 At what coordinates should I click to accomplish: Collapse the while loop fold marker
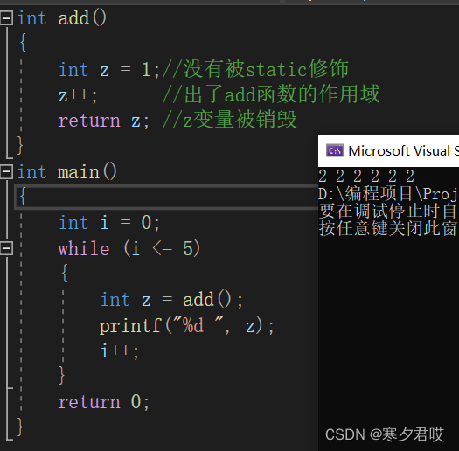(6, 248)
